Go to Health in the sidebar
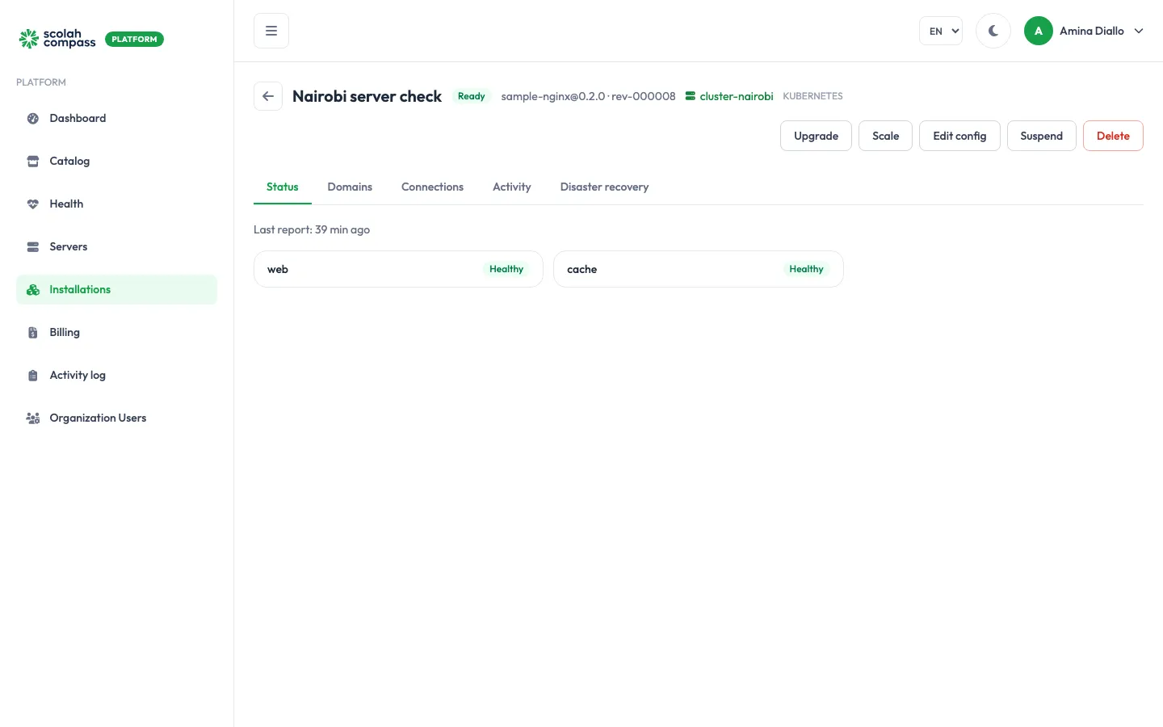Image resolution: width=1163 pixels, height=727 pixels. click(x=116, y=204)
